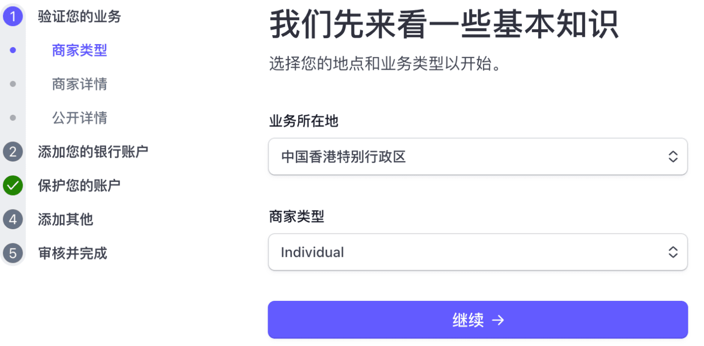Image resolution: width=704 pixels, height=346 pixels.
Task: Click the chevron arrows in 中国香港特别行政区 field
Action: pos(673,157)
